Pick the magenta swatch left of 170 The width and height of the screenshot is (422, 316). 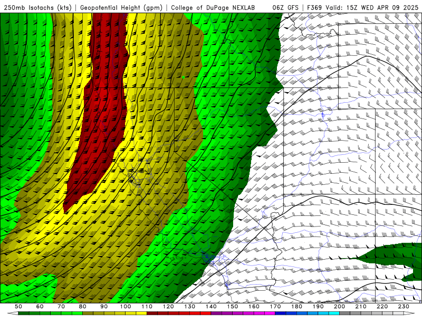[270, 313]
